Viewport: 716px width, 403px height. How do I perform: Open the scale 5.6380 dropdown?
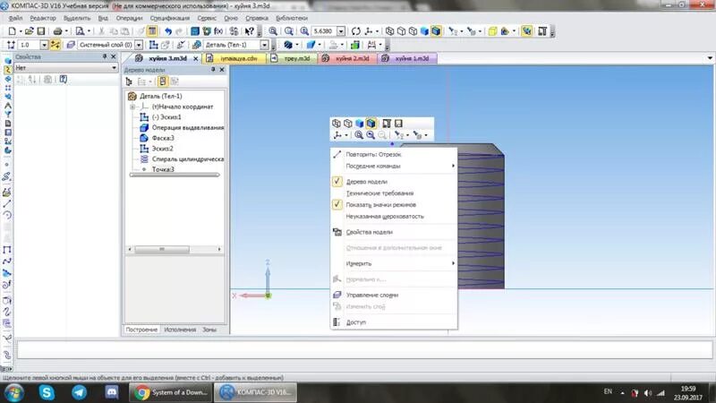[341, 31]
